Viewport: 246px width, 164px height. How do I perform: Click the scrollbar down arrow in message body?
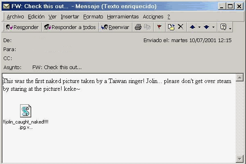pyautogui.click(x=239, y=159)
